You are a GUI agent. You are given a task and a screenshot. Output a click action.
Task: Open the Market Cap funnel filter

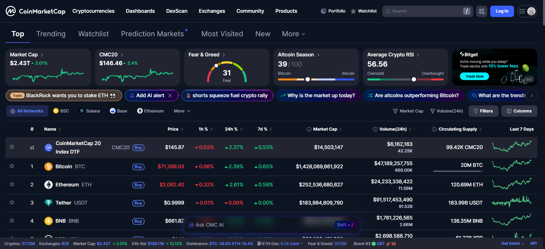click(395, 111)
